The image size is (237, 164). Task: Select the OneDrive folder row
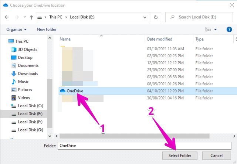pyautogui.click(x=148, y=91)
